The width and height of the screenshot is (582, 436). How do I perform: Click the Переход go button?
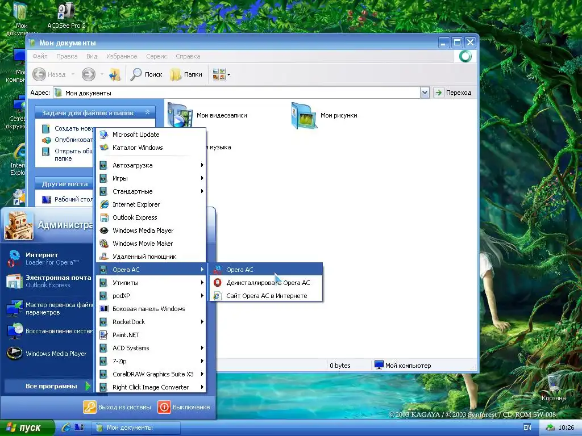[453, 93]
